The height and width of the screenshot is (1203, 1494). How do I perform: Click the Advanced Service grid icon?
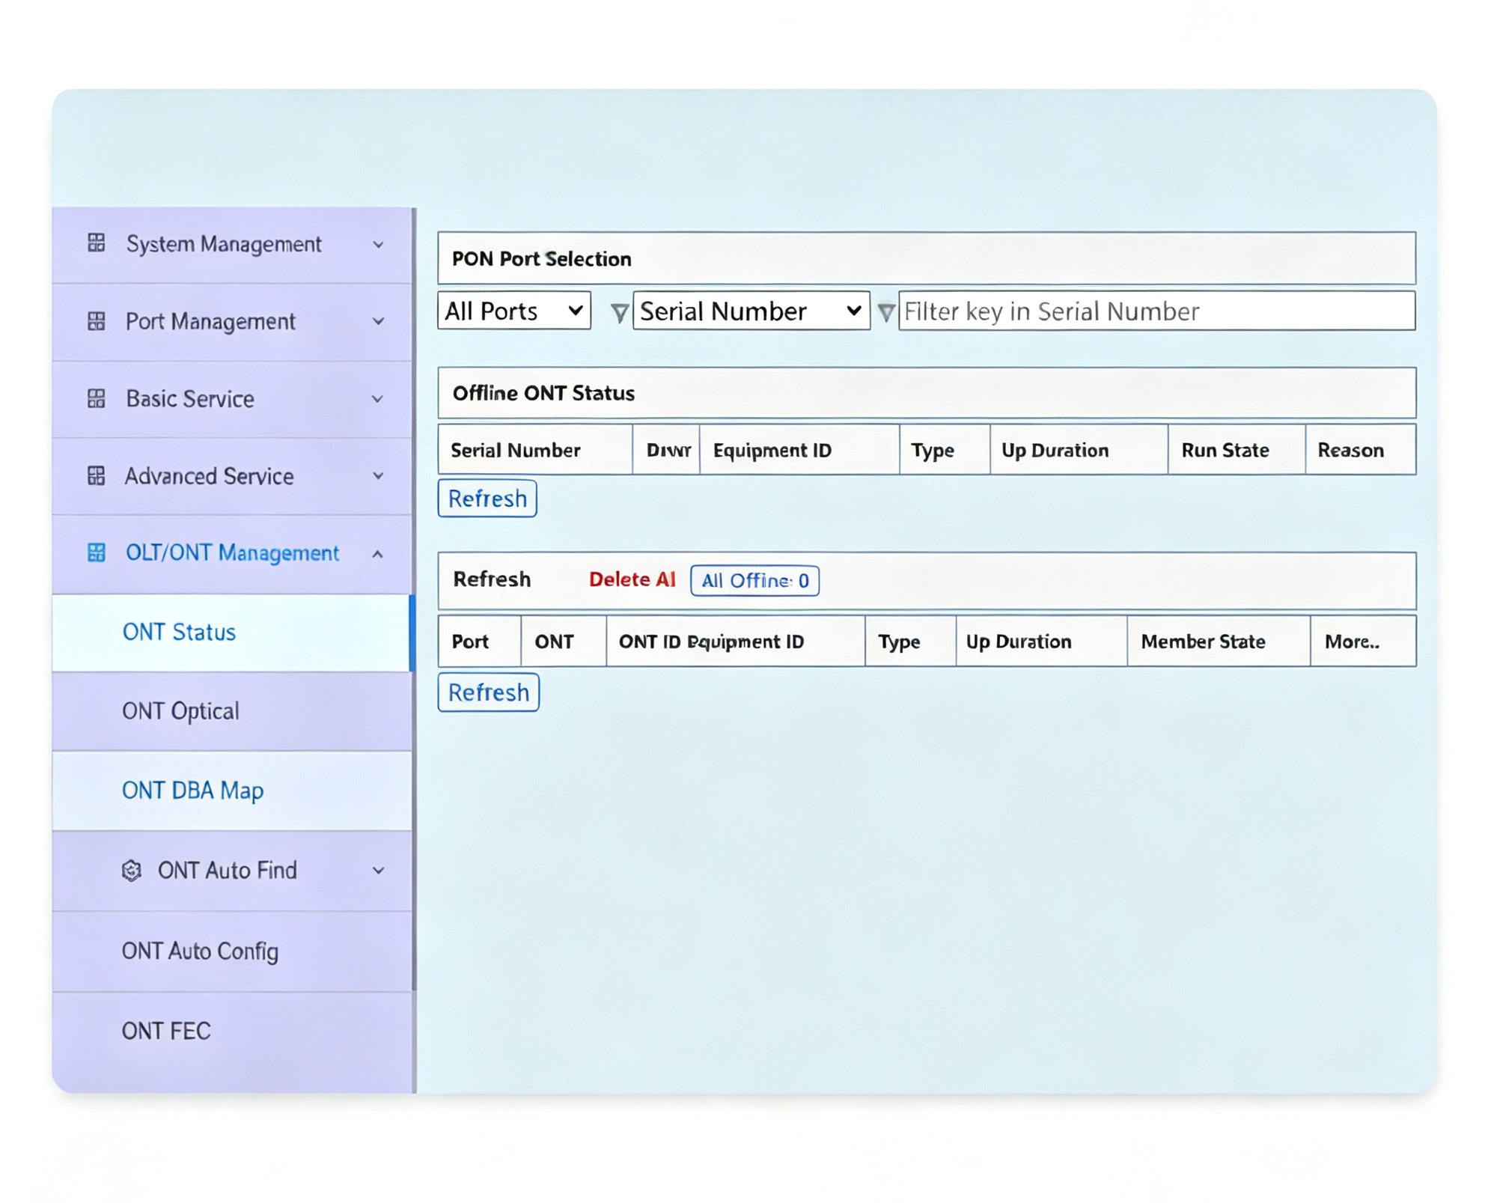(96, 475)
